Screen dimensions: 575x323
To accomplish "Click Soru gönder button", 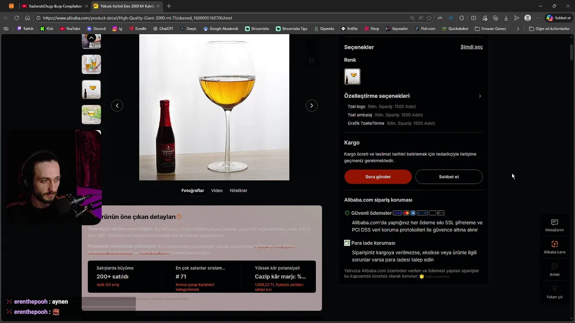I will click(x=378, y=177).
